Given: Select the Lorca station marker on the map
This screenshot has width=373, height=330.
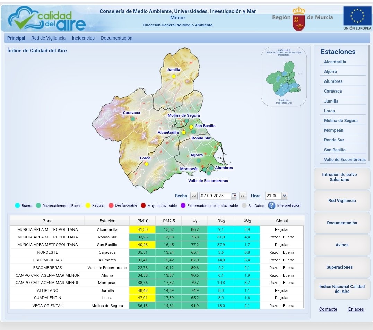Looking at the screenshot, I should click(146, 163).
